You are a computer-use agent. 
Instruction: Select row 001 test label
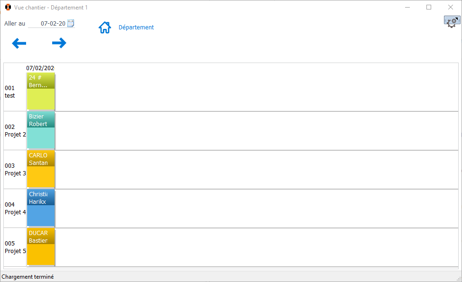click(x=10, y=91)
